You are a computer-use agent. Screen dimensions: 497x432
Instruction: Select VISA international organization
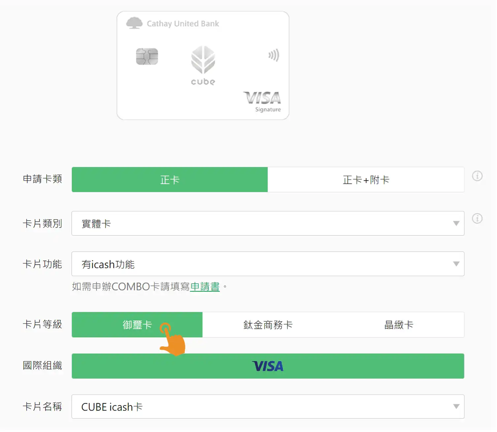pos(268,366)
